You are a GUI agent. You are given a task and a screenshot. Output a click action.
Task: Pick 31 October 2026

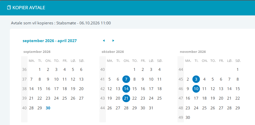pyautogui.click(x=151, y=108)
